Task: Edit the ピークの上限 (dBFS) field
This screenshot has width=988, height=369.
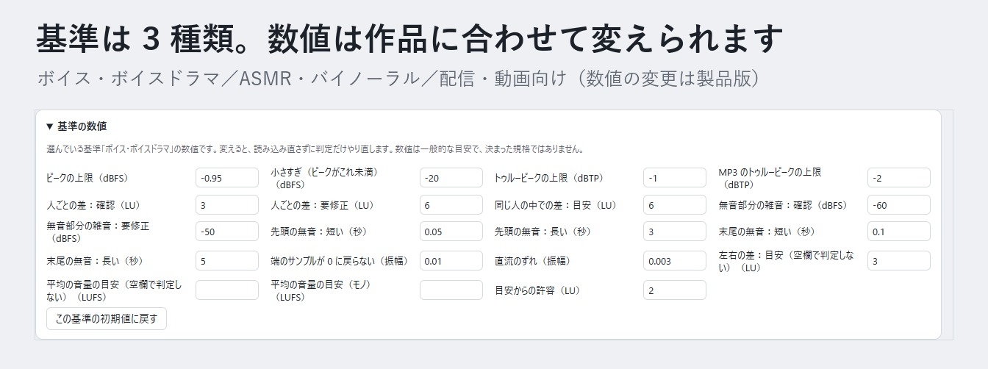Action: coord(227,178)
